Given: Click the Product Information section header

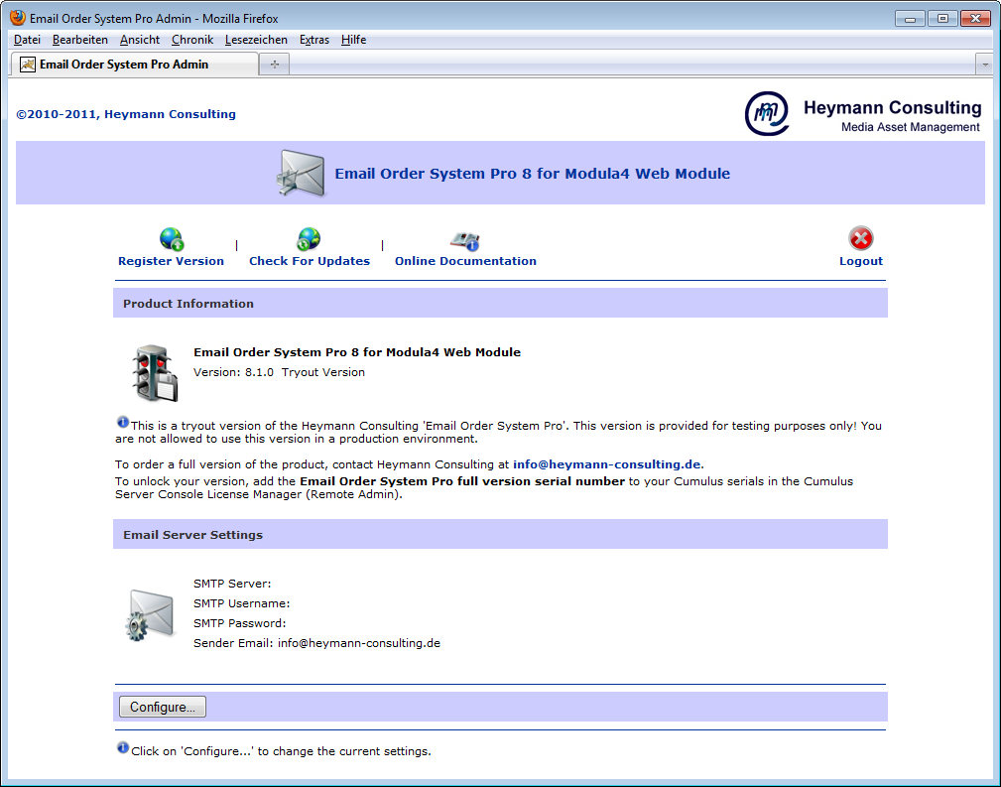Looking at the screenshot, I should pyautogui.click(x=500, y=303).
